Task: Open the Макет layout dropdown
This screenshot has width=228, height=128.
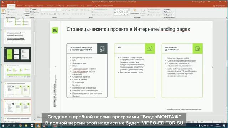Action: click(x=34, y=9)
